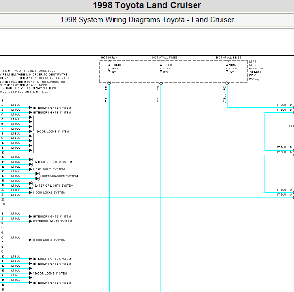
Task: Click INTERIOR LIGHTS SYSTEM on lower connector pin 1 wire
Action: pos(52,216)
